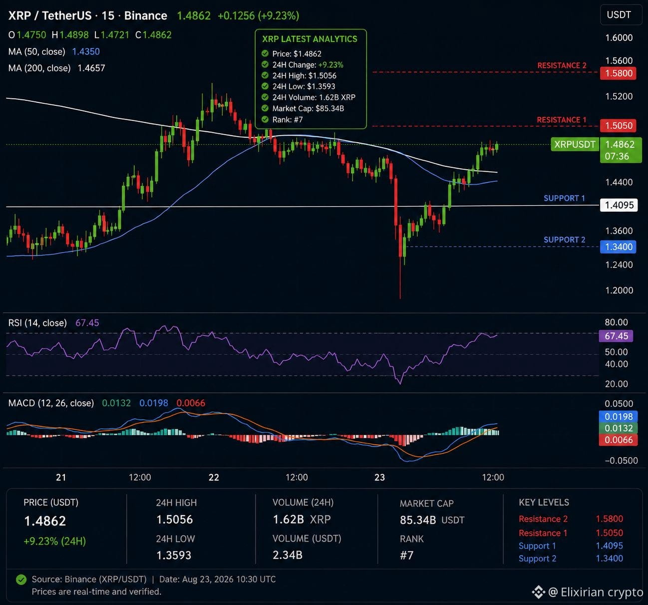Image resolution: width=648 pixels, height=605 pixels.
Task: Click the checkmark beside 24H Volume: 1.62B XRP
Action: pos(265,97)
